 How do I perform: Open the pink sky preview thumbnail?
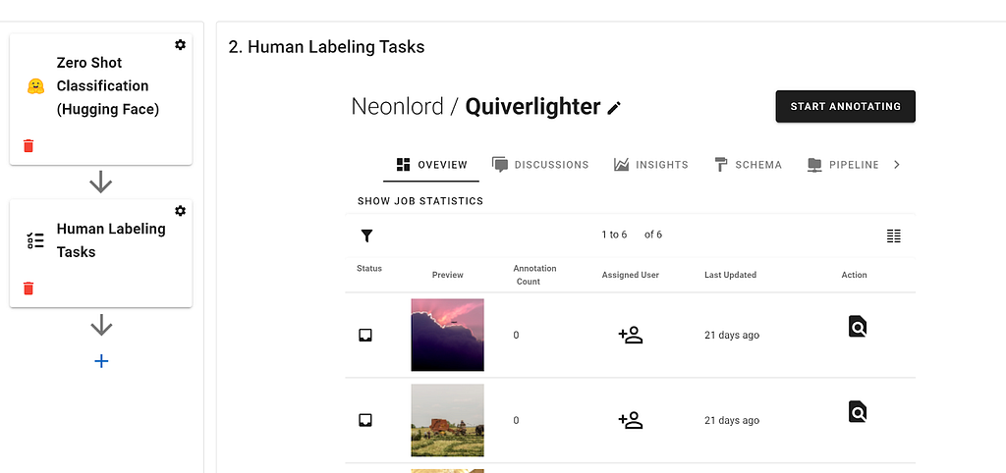click(x=447, y=335)
